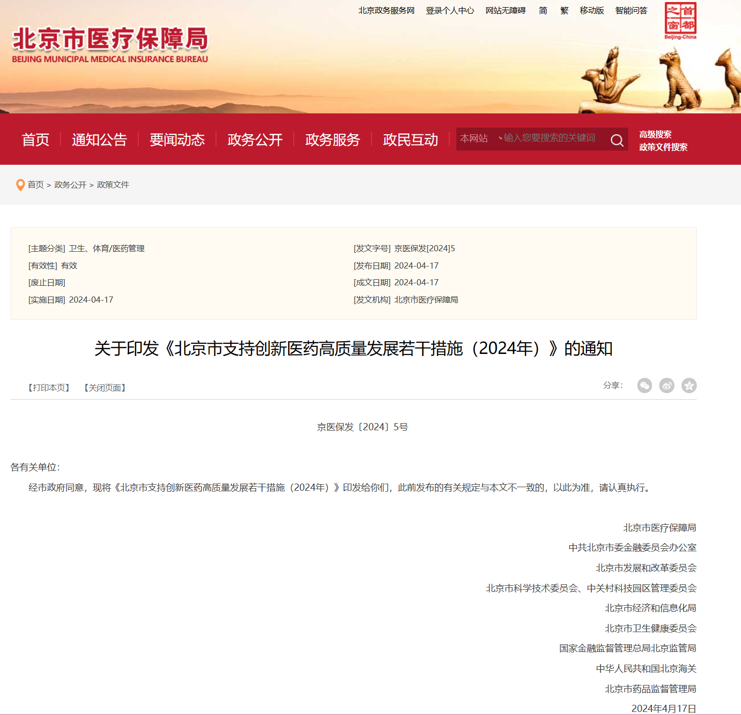Click centered text 京医保发〔2024〕5号
741x715 pixels.
(x=362, y=427)
